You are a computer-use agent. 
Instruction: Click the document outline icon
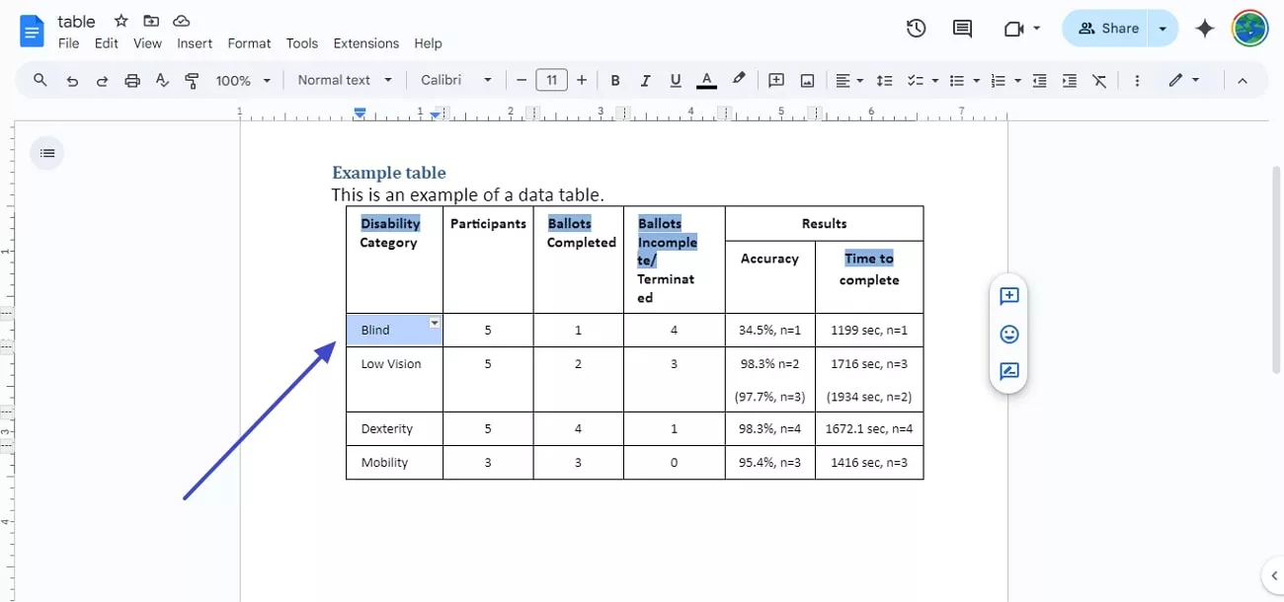tap(46, 153)
